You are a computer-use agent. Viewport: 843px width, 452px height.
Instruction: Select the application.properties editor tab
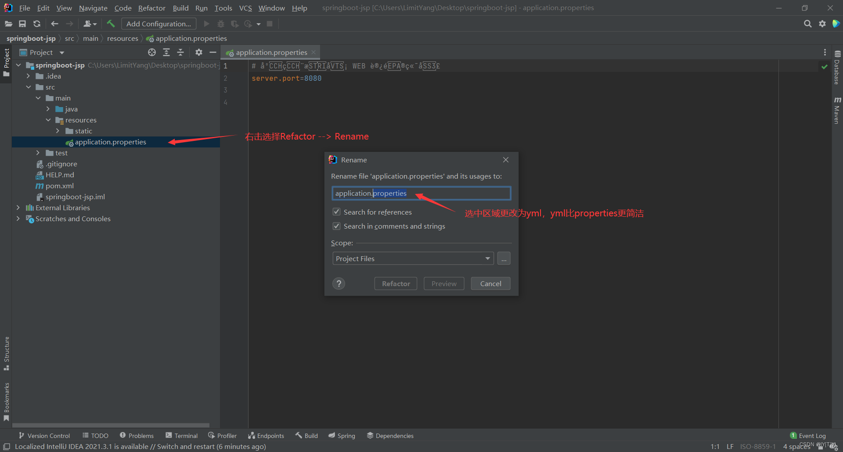pyautogui.click(x=270, y=52)
